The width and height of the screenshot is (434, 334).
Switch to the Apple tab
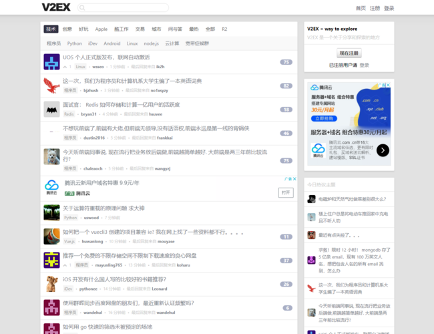(x=101, y=29)
